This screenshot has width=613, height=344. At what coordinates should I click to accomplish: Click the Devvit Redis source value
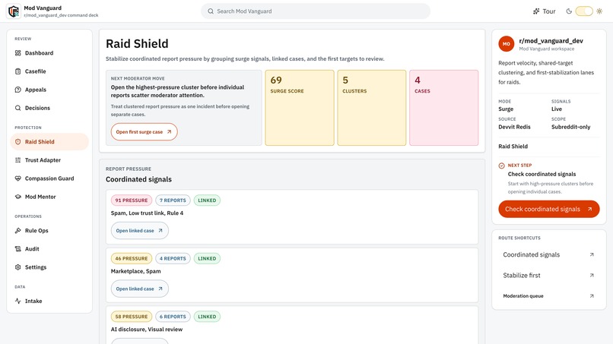[x=514, y=127]
